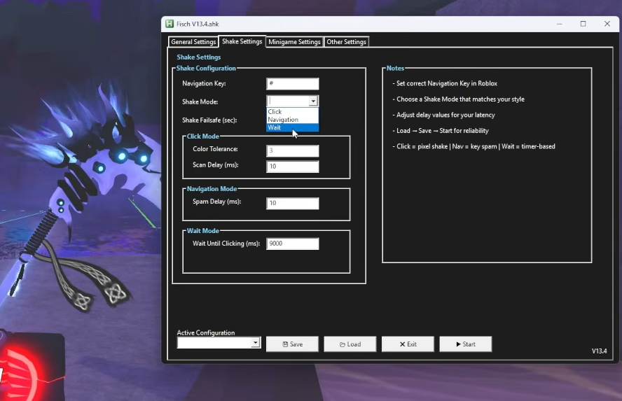Expand the Active Configuration dropdown

[256, 342]
